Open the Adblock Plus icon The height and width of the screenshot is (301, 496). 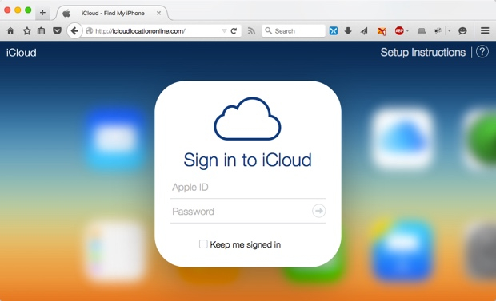click(399, 30)
